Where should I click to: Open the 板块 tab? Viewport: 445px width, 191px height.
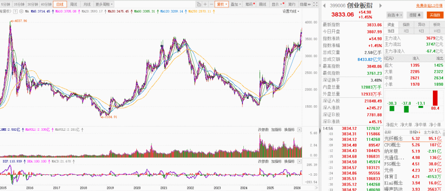click(x=437, y=25)
